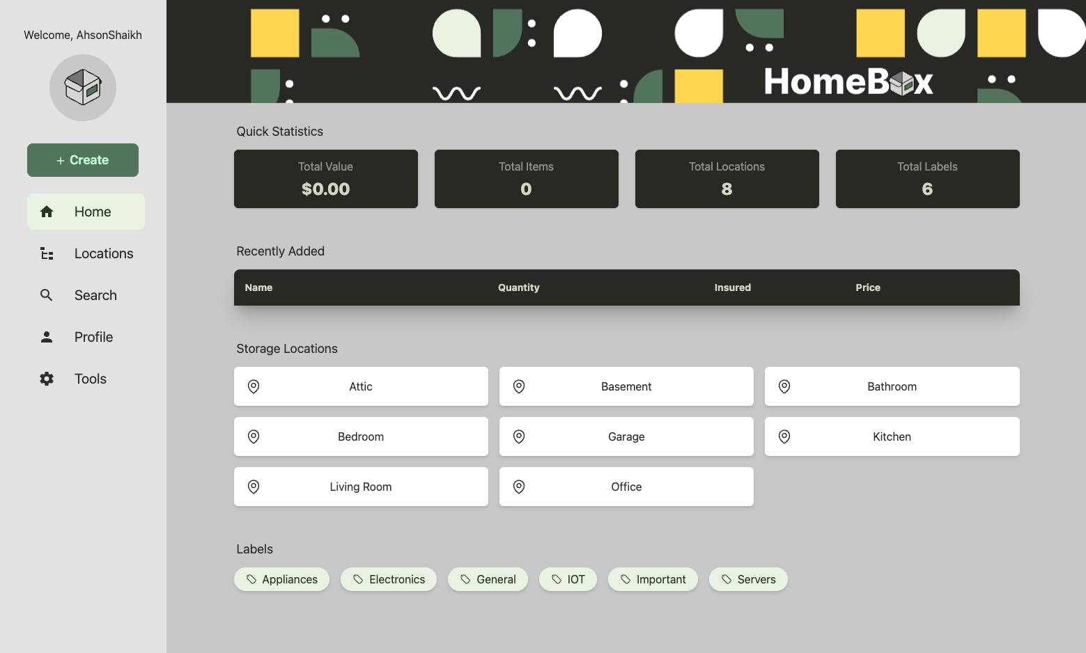
Task: Open the Important label
Action: pyautogui.click(x=653, y=579)
